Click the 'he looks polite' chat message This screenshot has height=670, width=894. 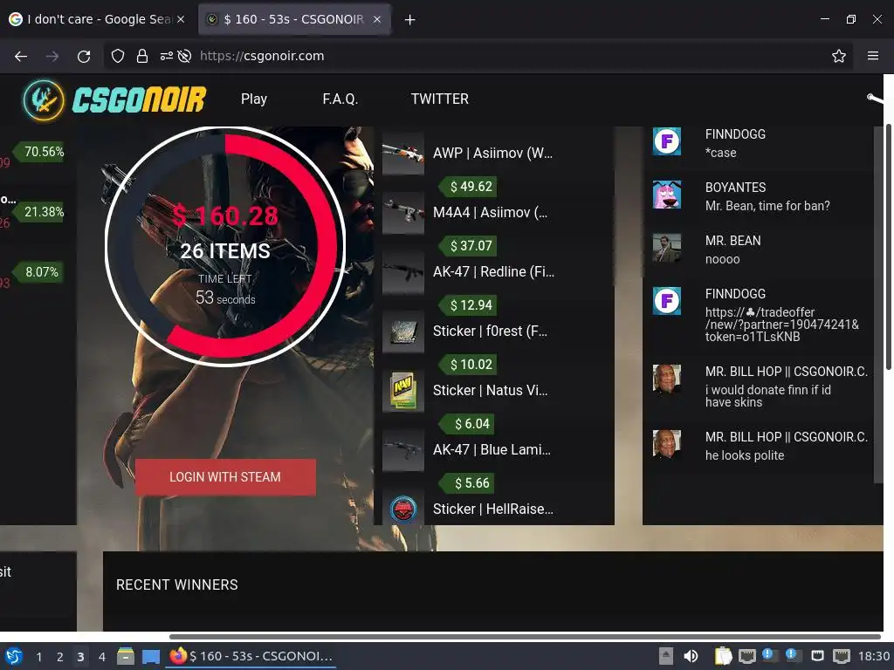[744, 455]
